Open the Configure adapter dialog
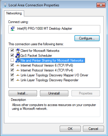The image size is (108, 136). coord(87,38)
